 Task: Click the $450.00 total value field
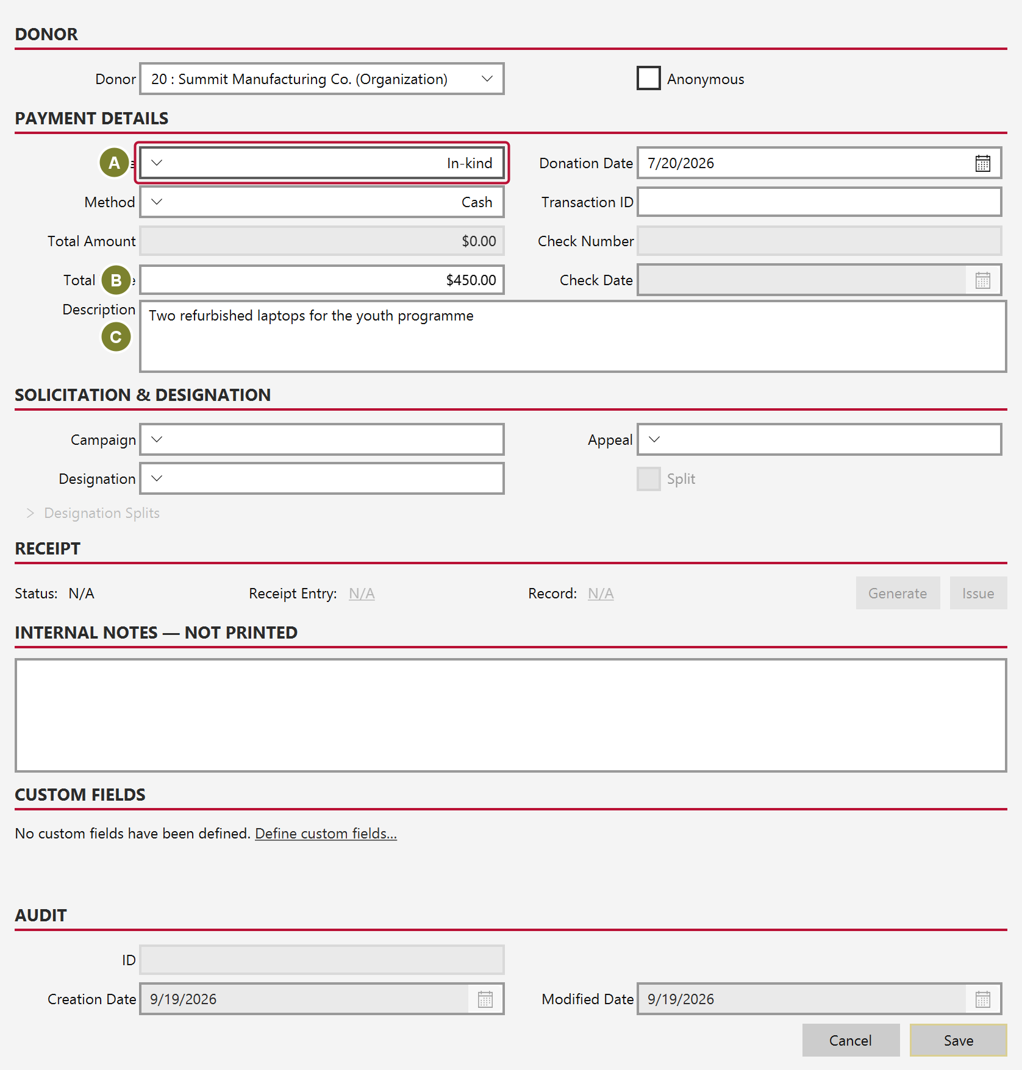coord(322,280)
